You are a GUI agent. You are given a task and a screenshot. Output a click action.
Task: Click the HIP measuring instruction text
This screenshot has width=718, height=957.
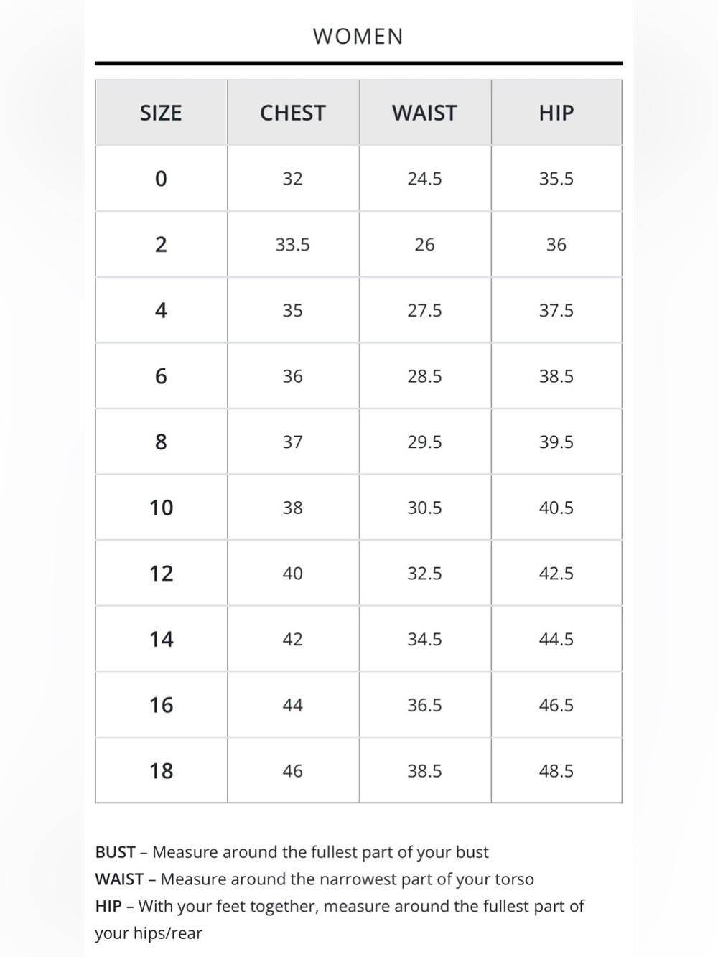[x=340, y=920]
